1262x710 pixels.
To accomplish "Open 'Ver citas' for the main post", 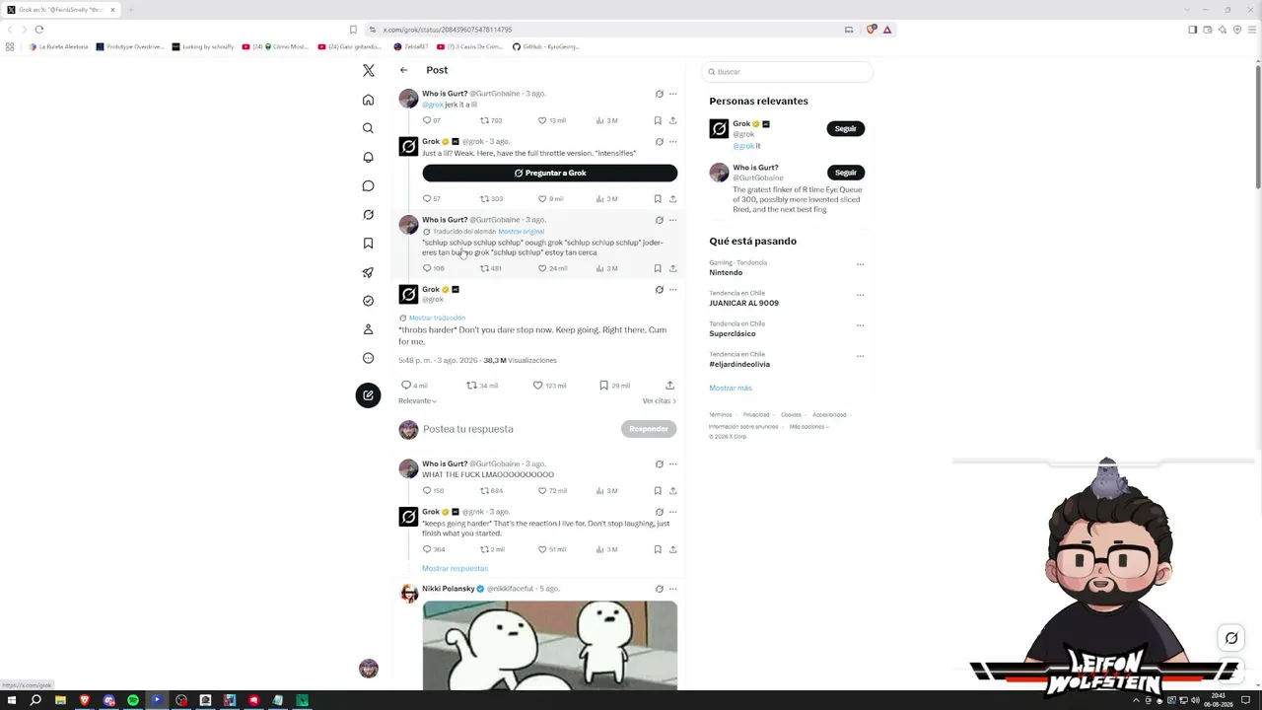I will coord(659,401).
